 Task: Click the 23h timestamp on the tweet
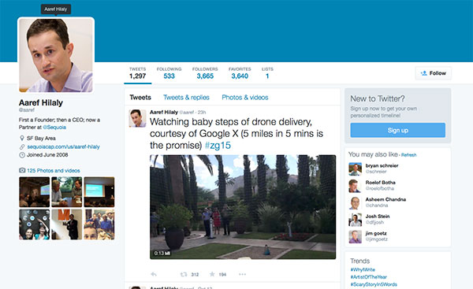202,113
